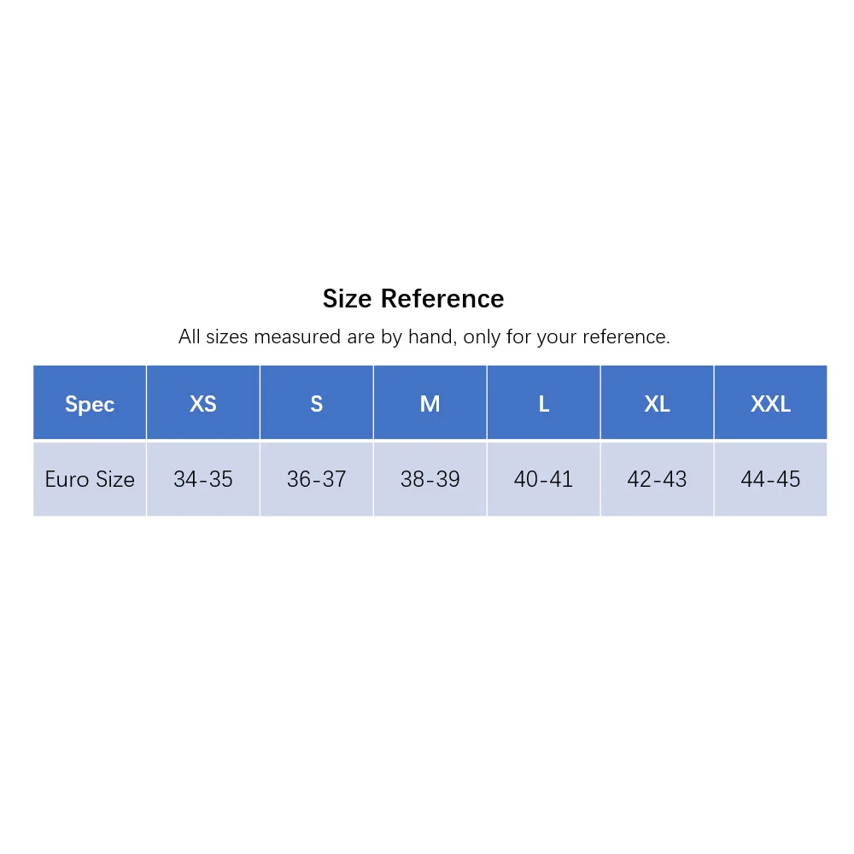
Task: Select the 36-37 Euro size cell
Action: 317,479
